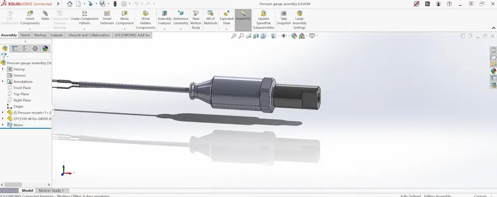Expand the Annotations tree node
Image resolution: width=497 pixels, height=197 pixels.
(x=3, y=81)
